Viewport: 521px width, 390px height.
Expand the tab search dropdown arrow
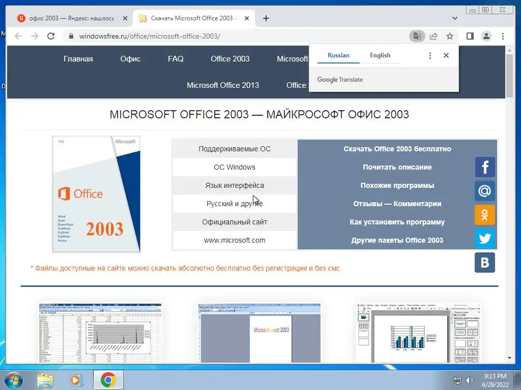pyautogui.click(x=455, y=18)
